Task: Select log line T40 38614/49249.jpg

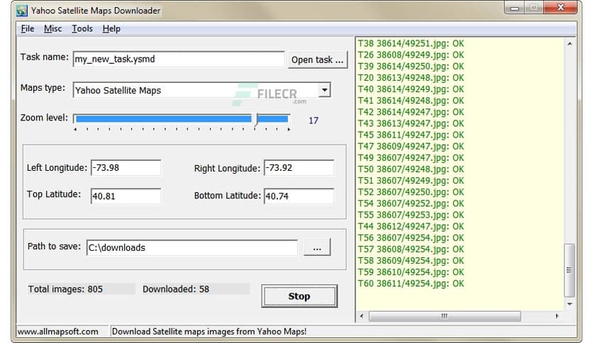Action: 411,89
